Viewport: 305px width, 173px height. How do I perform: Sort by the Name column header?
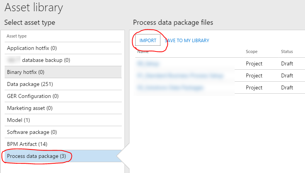(x=143, y=52)
